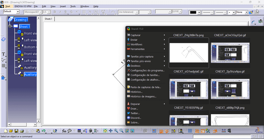Open the Insert menu
Screen dimensions: 264x139
point(63,6)
